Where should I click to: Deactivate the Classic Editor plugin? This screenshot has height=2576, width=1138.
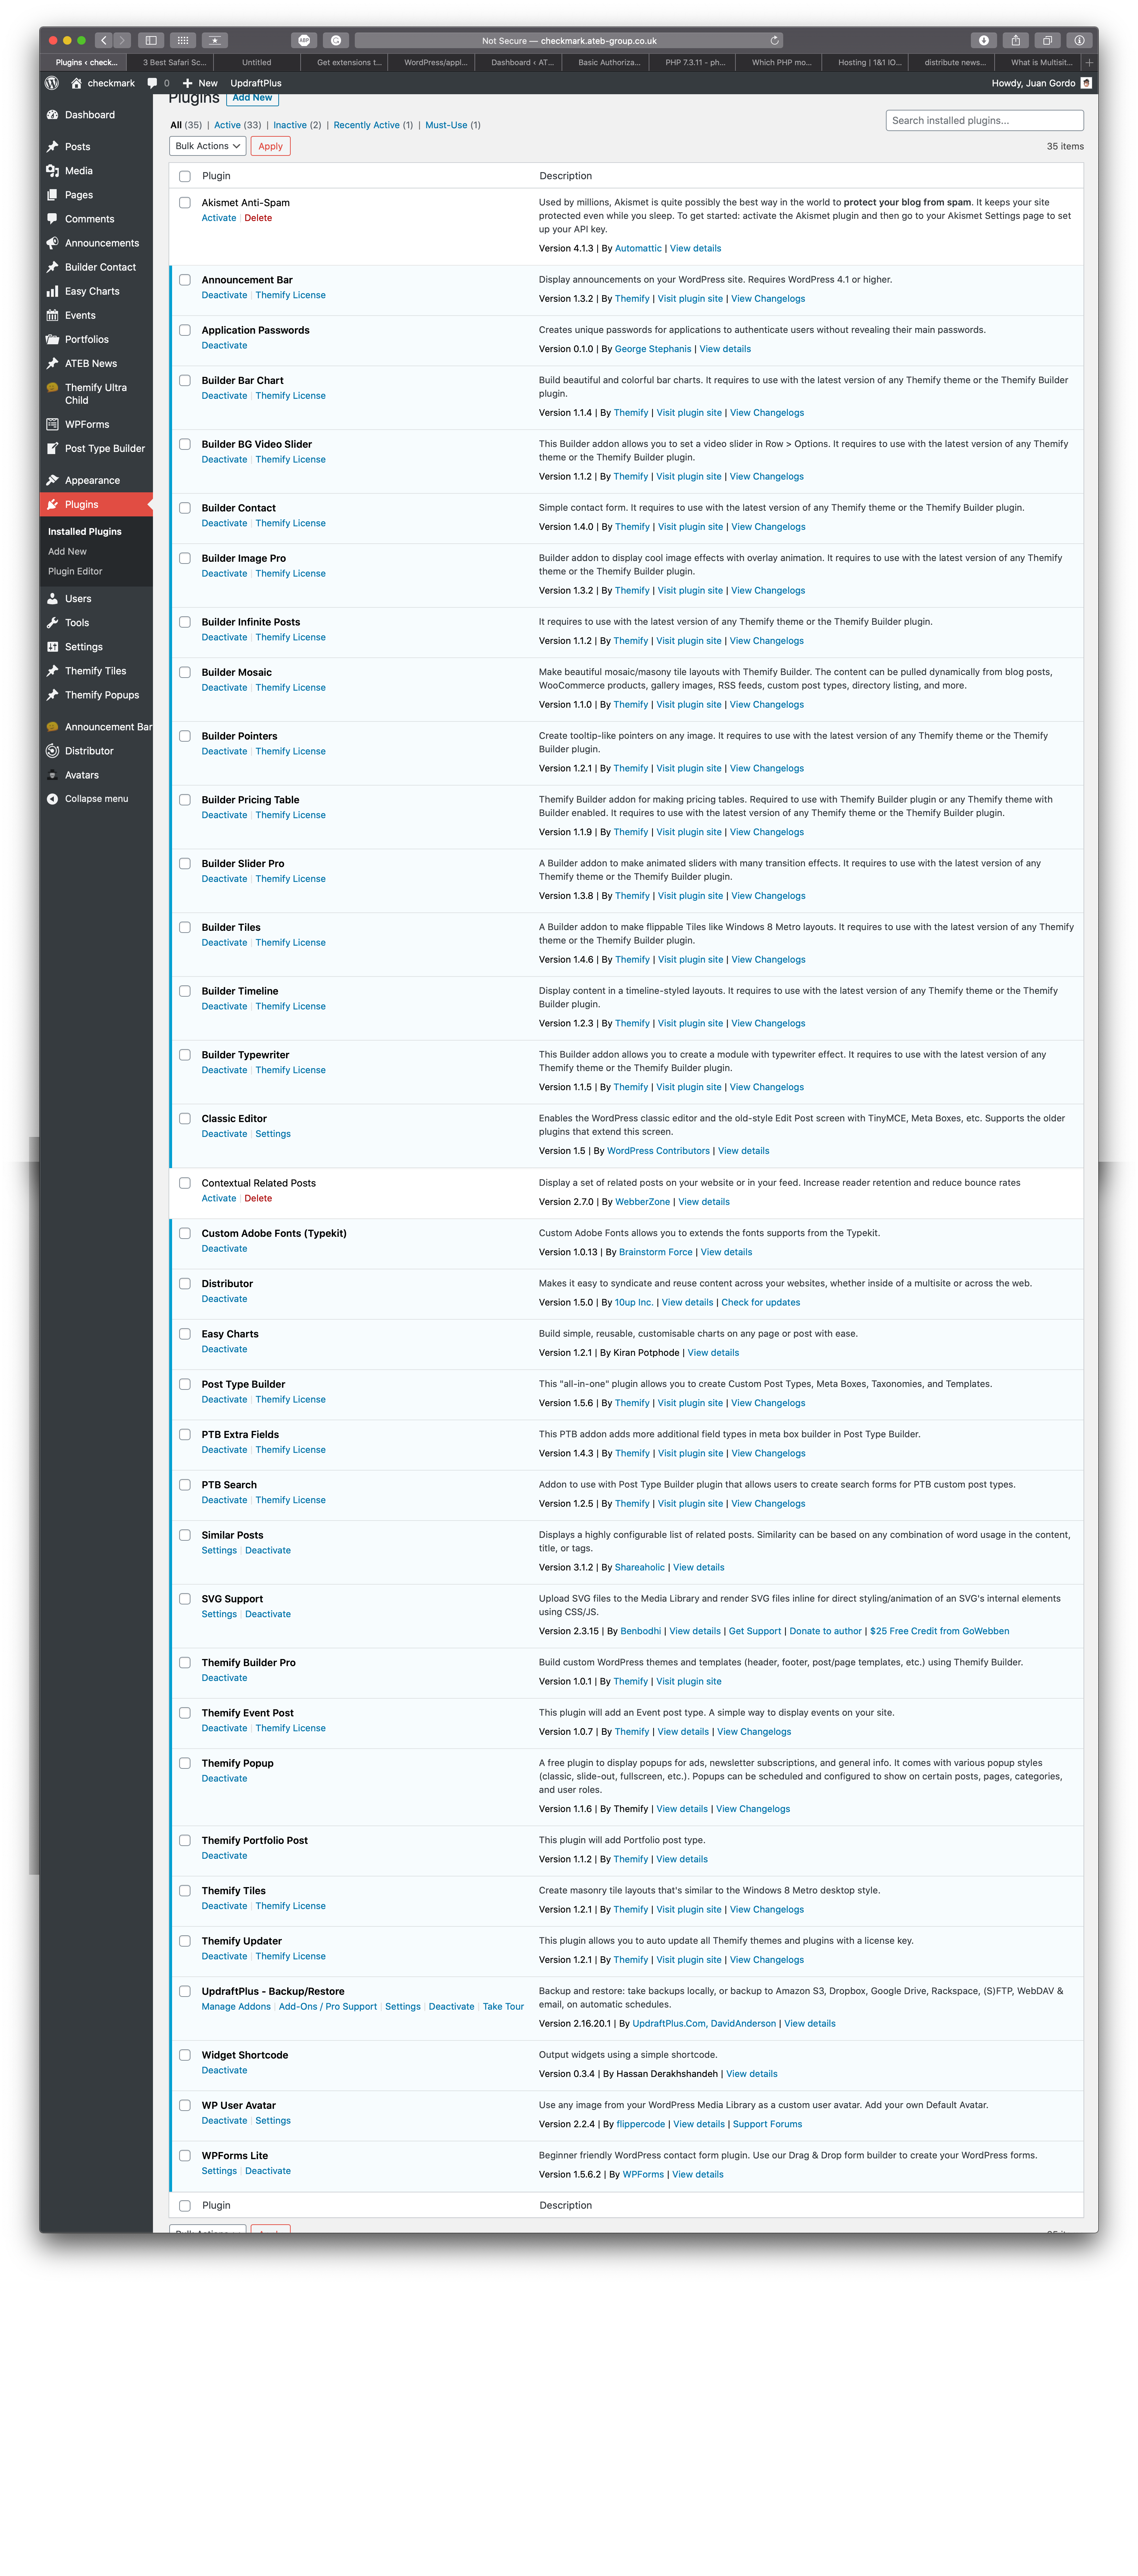(224, 1134)
